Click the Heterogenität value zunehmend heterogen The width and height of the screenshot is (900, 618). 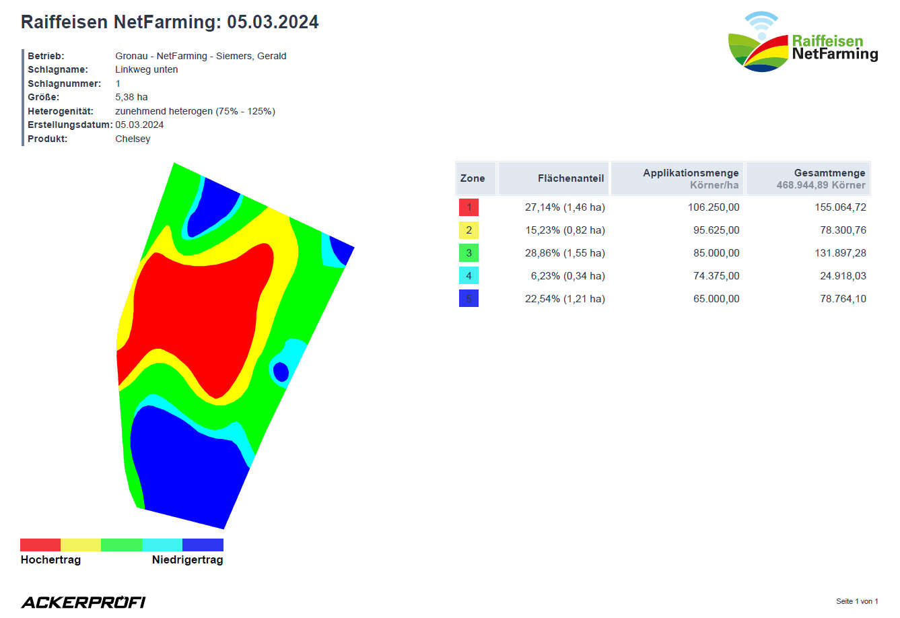click(x=195, y=111)
